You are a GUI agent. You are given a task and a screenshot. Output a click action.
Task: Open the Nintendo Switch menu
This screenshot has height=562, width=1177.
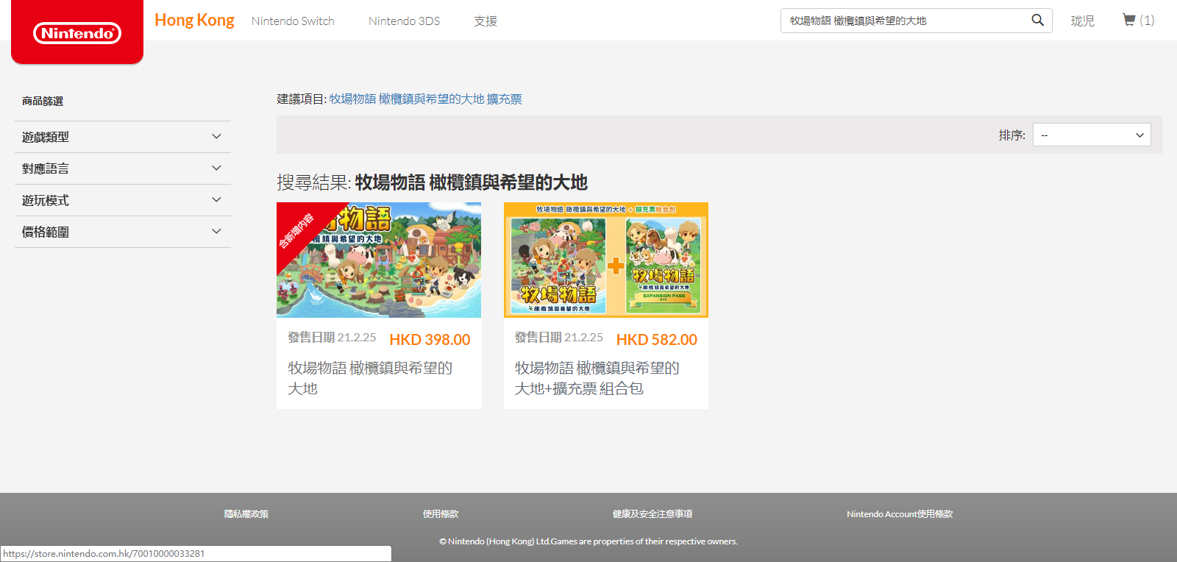pyautogui.click(x=293, y=21)
